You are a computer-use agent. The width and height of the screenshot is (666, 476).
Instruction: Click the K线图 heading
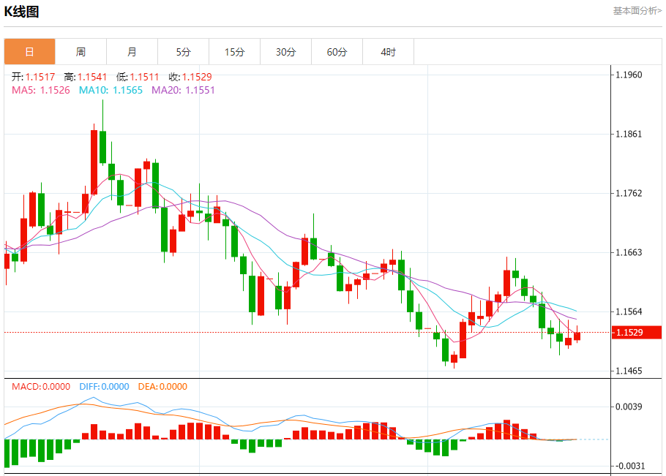coord(21,12)
